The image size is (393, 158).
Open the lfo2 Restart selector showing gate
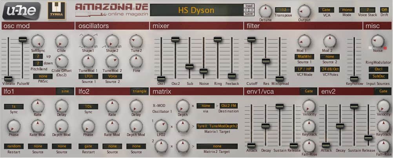coord(88,146)
